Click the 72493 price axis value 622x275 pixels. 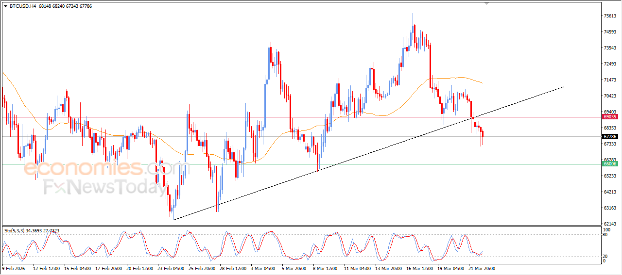[610, 64]
